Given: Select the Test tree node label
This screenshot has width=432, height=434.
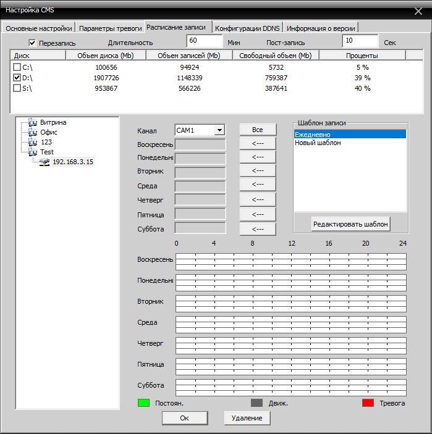Looking at the screenshot, I should click(x=47, y=152).
